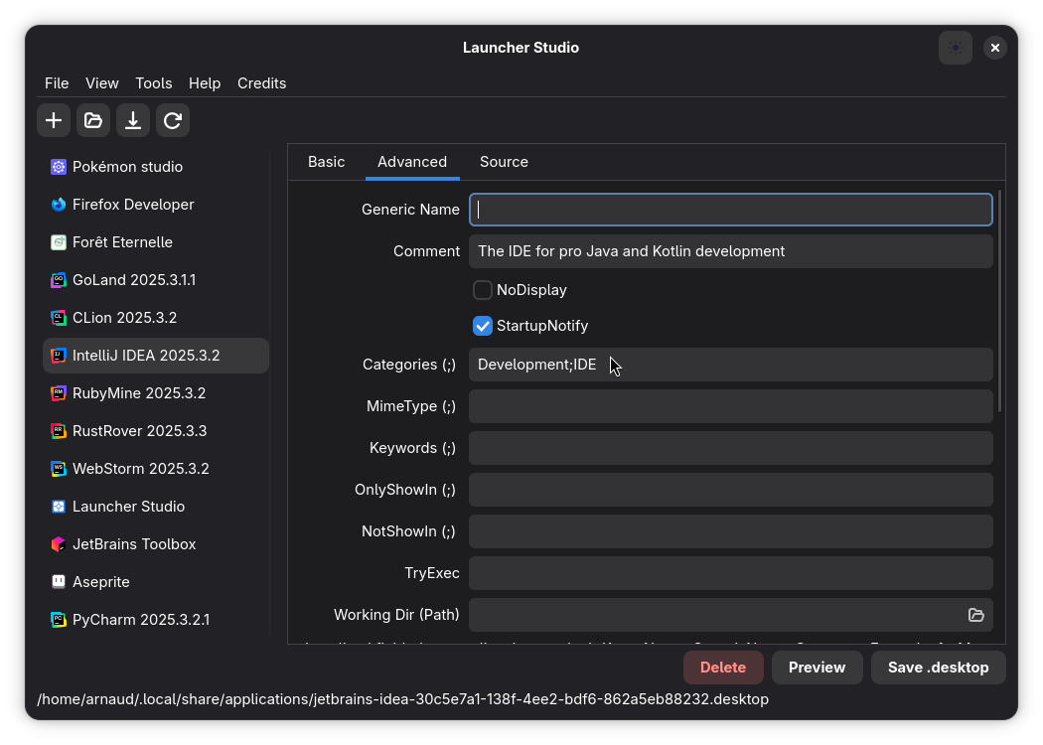
Task: Click the Save .desktop button
Action: 938,668
